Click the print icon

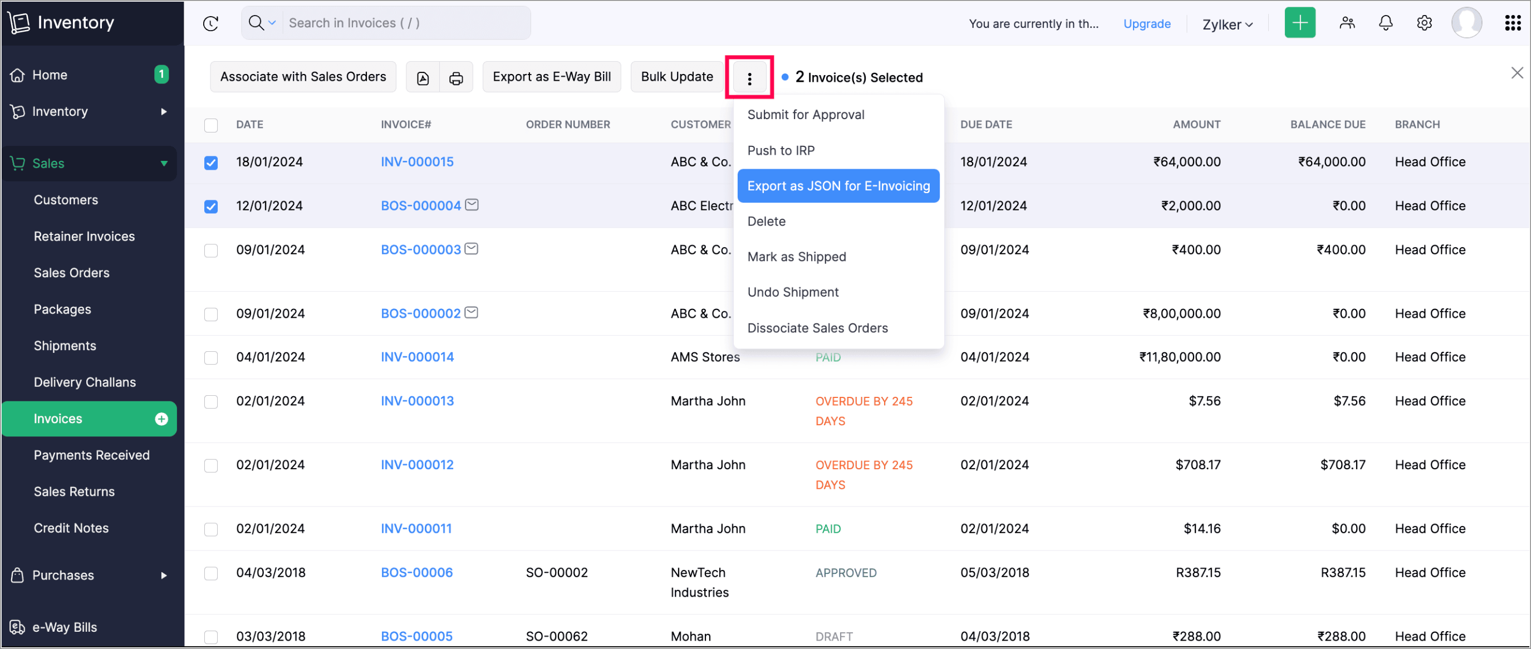(456, 77)
